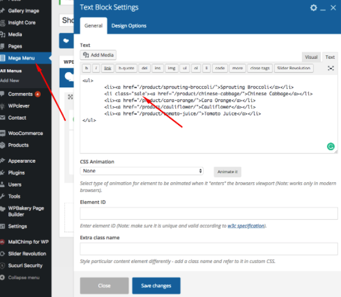Click the Insight Core sidebar icon
Viewport: 341px width, 297px height.
(2, 22)
